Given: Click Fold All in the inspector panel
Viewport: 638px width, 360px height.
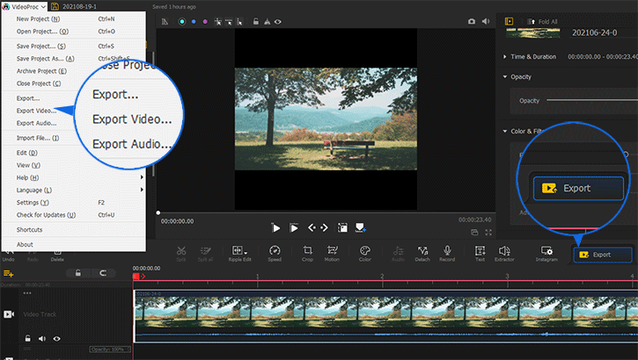Looking at the screenshot, I should (543, 22).
